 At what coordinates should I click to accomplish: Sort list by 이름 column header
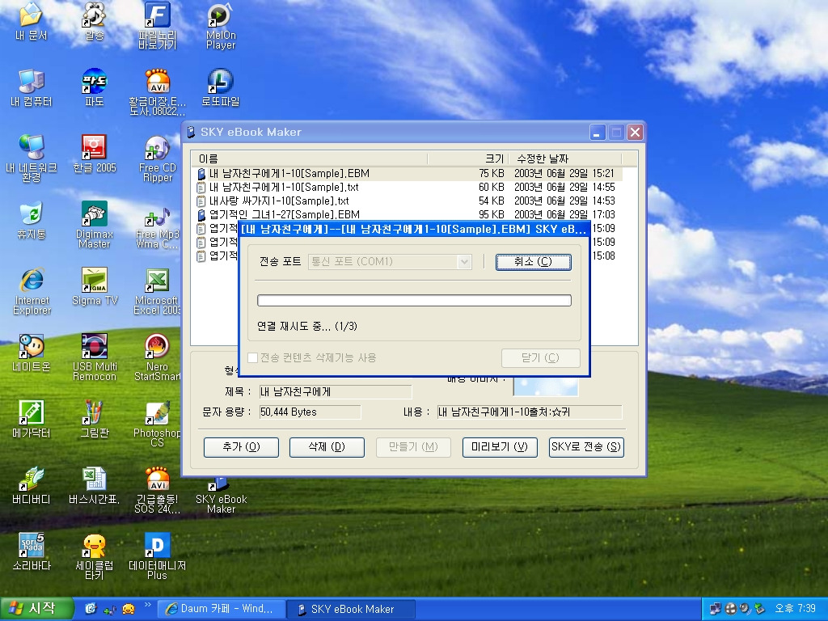pyautogui.click(x=310, y=159)
